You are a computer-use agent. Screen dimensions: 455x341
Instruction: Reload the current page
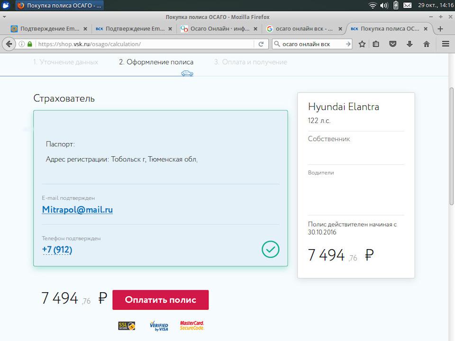point(261,44)
